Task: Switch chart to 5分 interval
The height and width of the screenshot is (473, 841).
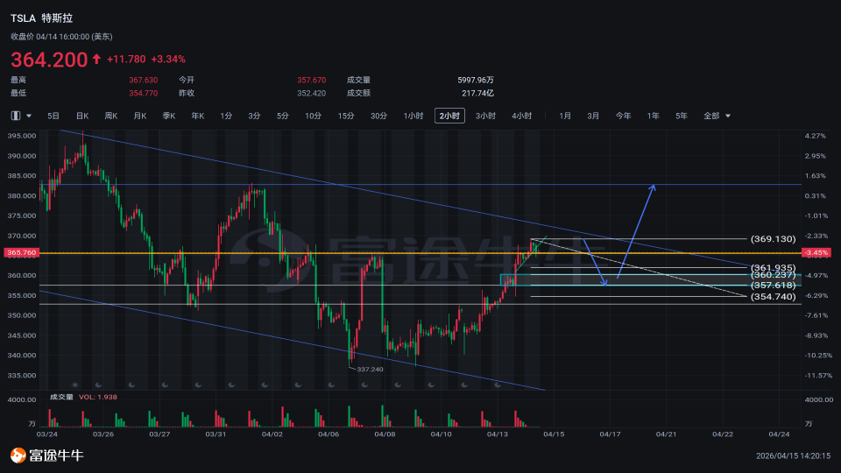Action: [283, 116]
